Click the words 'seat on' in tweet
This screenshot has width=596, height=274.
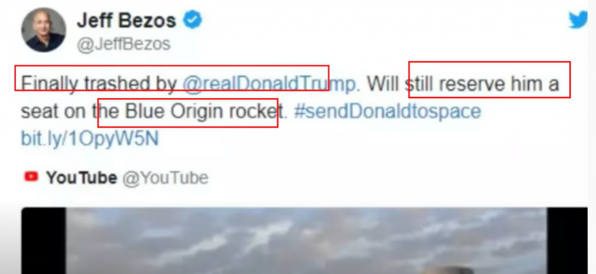click(55, 112)
